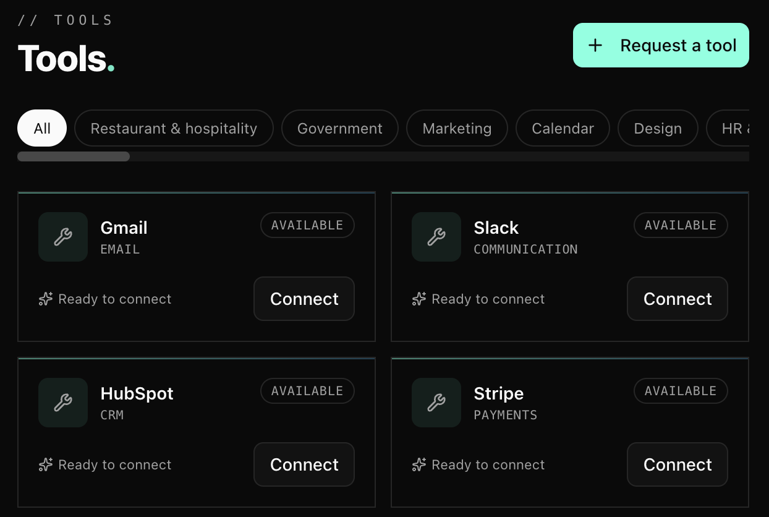Viewport: 769px width, 517px height.
Task: Click the category filter horizontal scrollbar
Action: pos(74,156)
